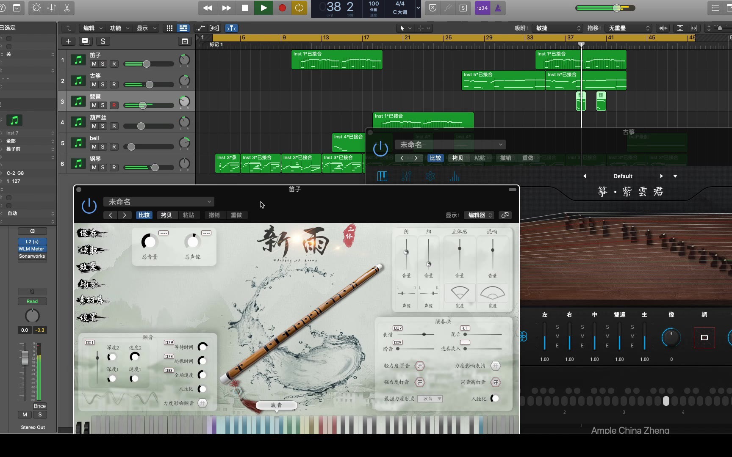Toggle power button in 古筝 plugin window
The height and width of the screenshot is (457, 732).
[x=380, y=149]
